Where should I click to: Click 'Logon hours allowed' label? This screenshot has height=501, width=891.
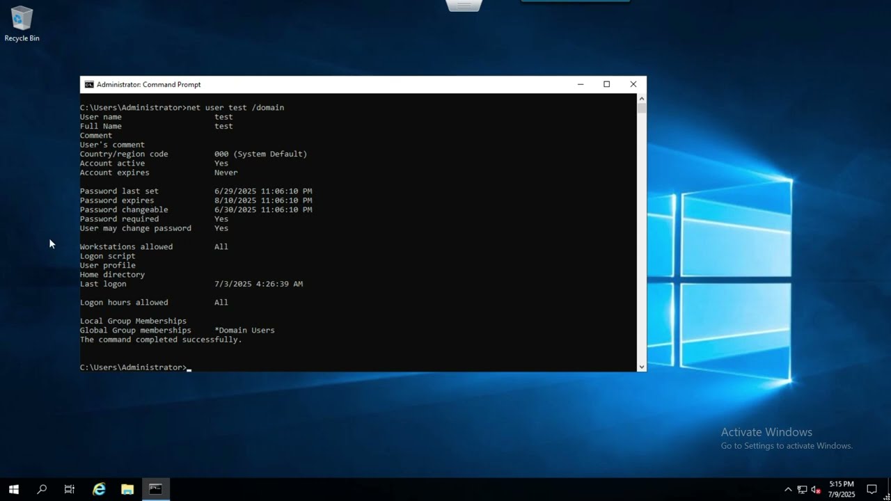(x=124, y=303)
